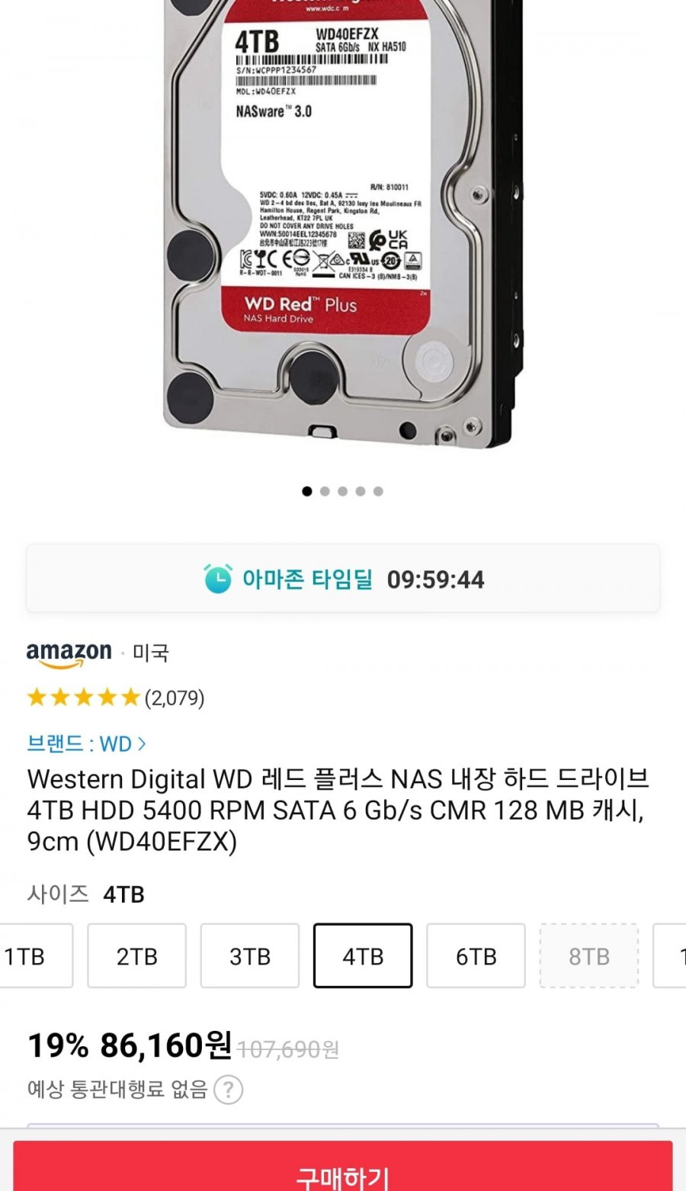Tap the 아마존 타임딜 countdown banner

click(343, 578)
